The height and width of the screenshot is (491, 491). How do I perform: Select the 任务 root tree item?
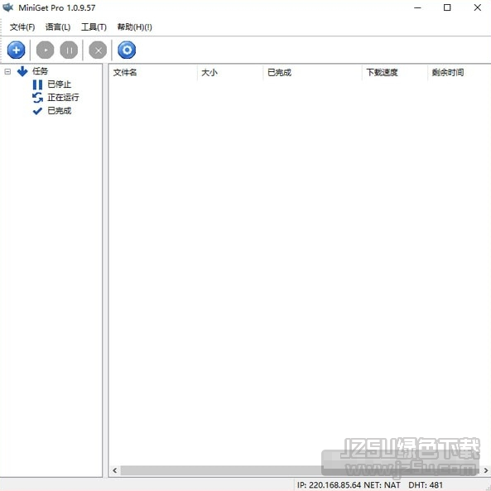point(40,71)
